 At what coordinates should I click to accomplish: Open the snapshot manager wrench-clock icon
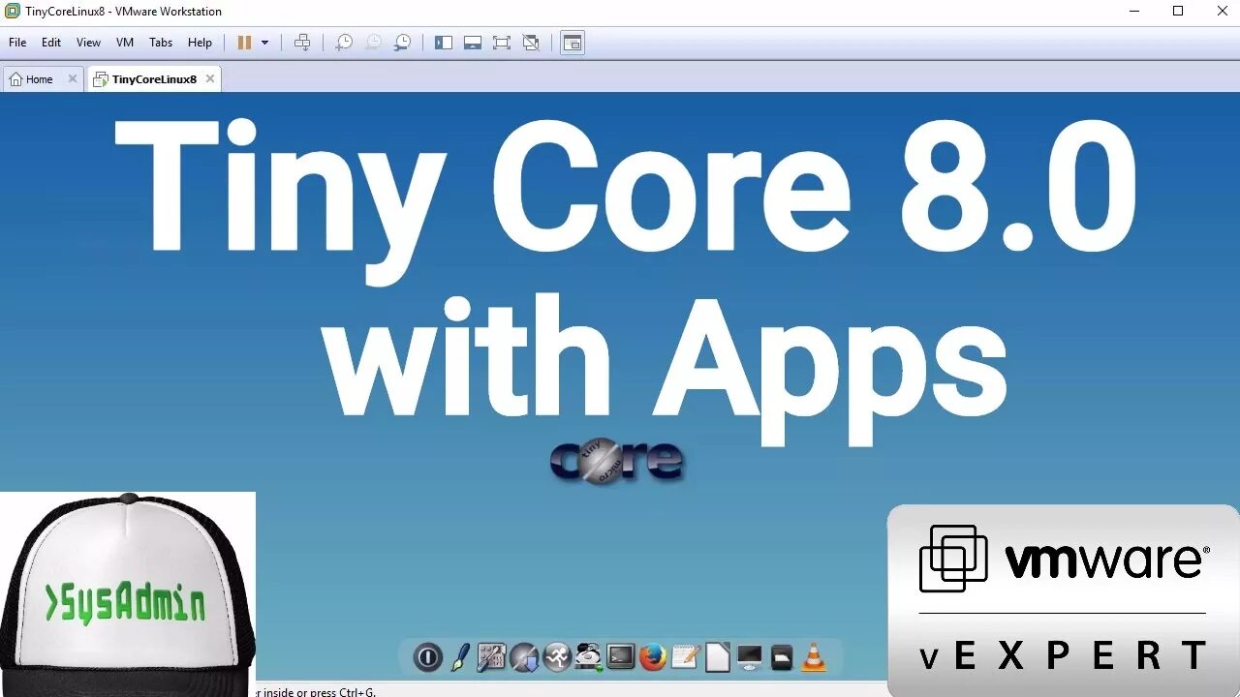click(x=402, y=43)
